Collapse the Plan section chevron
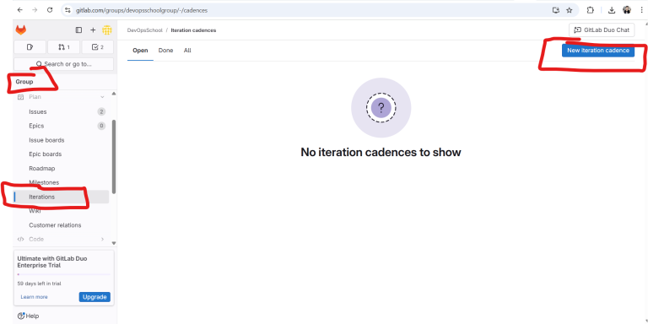Screen dimensions: 648x324 102,97
